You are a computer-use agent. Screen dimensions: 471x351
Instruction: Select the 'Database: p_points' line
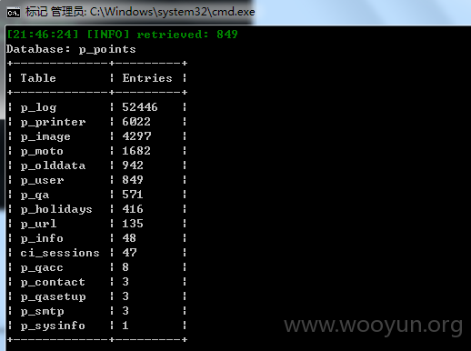[71, 49]
